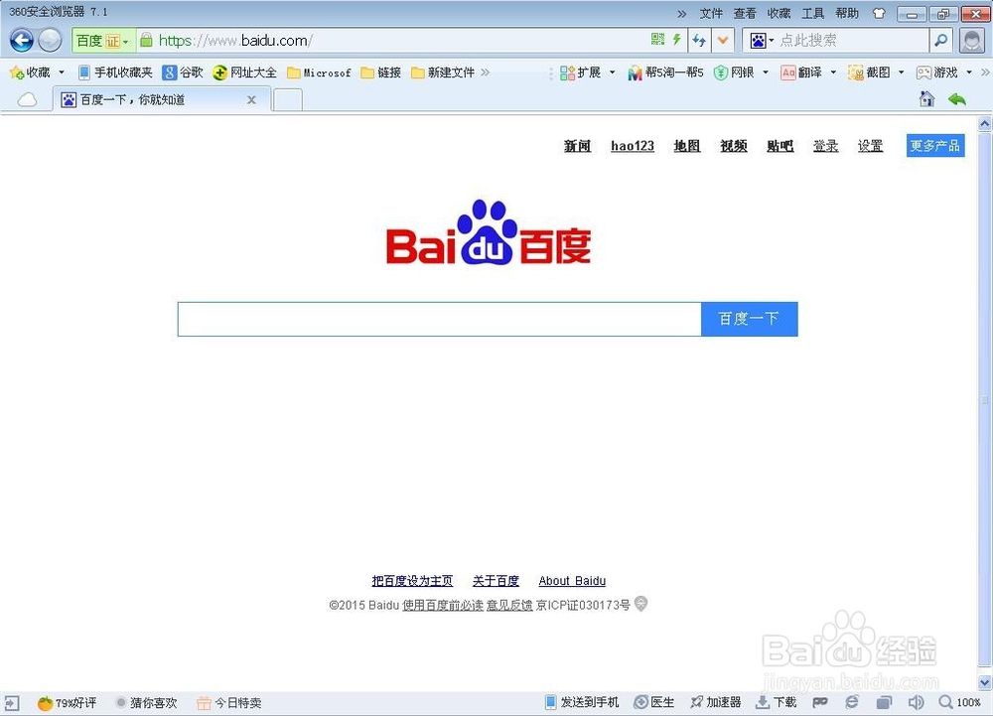This screenshot has width=993, height=716.
Task: Click the 登录 login link
Action: (826, 146)
